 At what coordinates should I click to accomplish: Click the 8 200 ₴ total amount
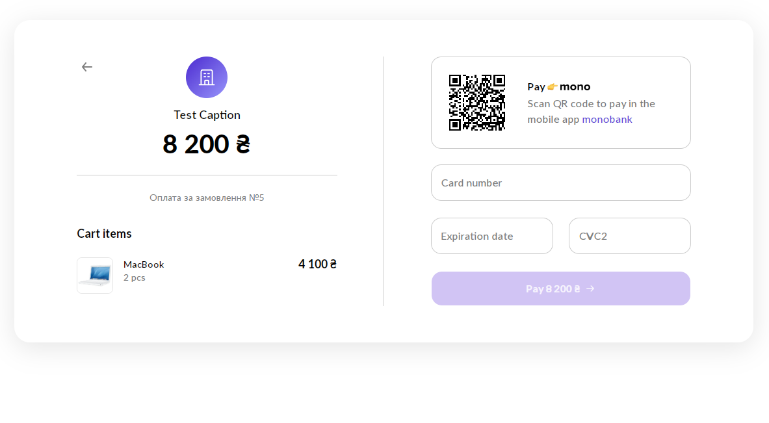click(x=207, y=144)
